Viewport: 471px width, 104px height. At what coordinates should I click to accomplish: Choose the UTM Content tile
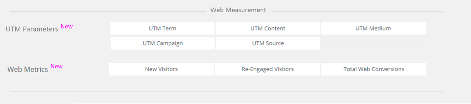(268, 28)
